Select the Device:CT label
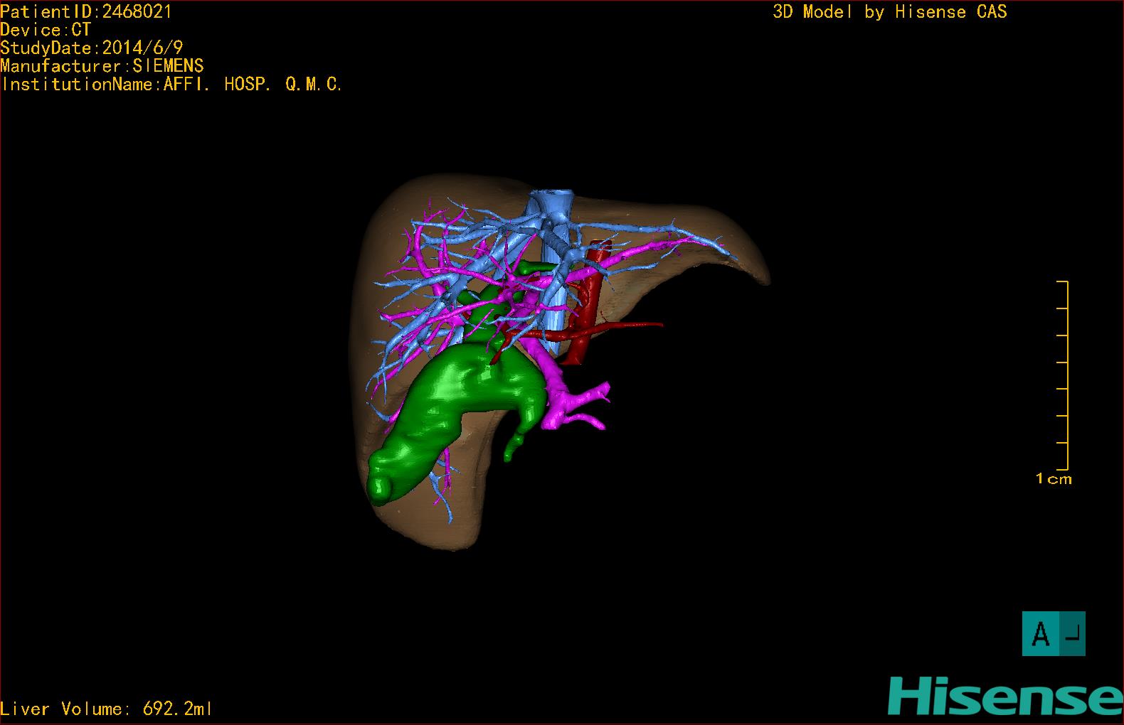Image resolution: width=1124 pixels, height=725 pixels. pyautogui.click(x=46, y=30)
